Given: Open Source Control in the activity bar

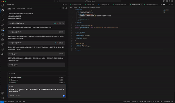Looking at the screenshot, I should coord(3,20).
